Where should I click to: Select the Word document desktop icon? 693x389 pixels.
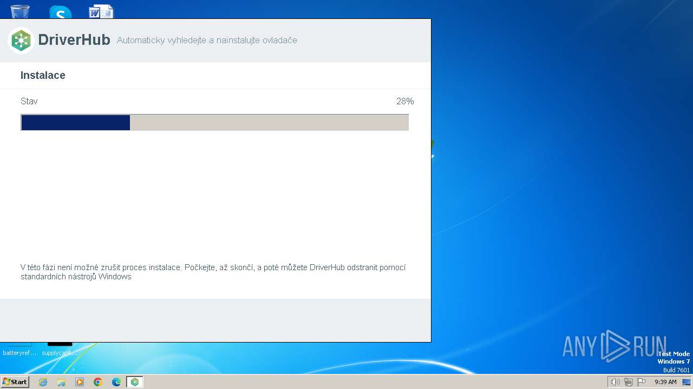101,11
